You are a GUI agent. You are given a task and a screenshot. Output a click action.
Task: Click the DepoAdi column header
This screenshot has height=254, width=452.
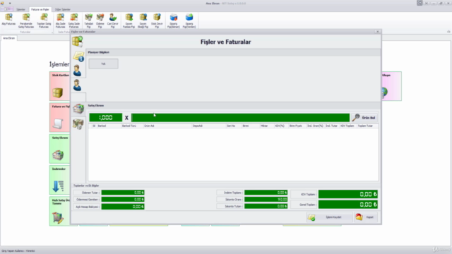coord(209,126)
